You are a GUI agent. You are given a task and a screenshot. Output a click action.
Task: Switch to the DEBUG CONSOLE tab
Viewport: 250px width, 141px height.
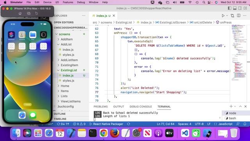tap(141, 107)
